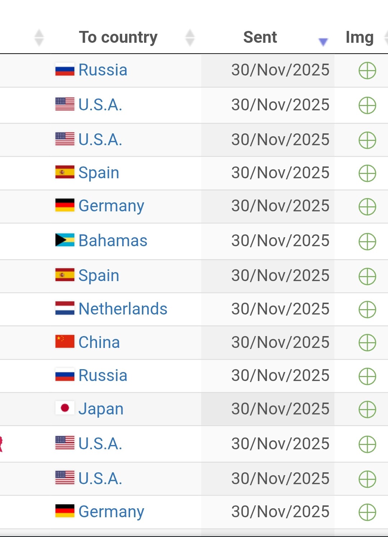
Task: Click the Img column header
Action: coord(359,37)
